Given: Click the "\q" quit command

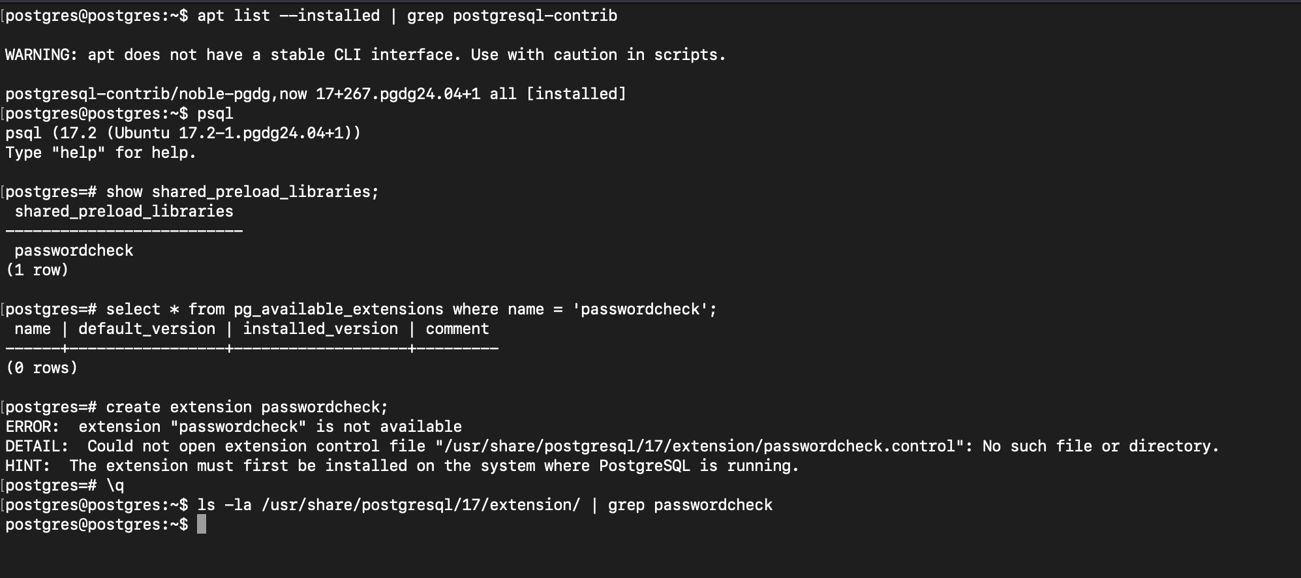Looking at the screenshot, I should click(115, 485).
